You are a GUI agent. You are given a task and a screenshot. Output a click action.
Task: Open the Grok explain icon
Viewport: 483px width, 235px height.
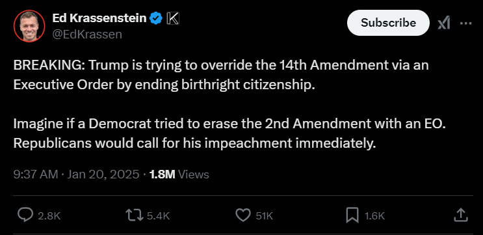[444, 23]
